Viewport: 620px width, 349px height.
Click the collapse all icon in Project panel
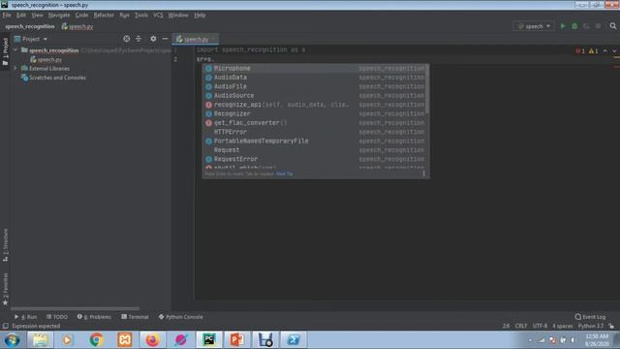[x=139, y=39]
